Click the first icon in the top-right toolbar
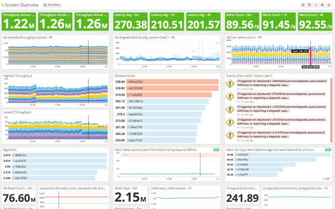This screenshot has width=335, height=209. (x=303, y=5)
